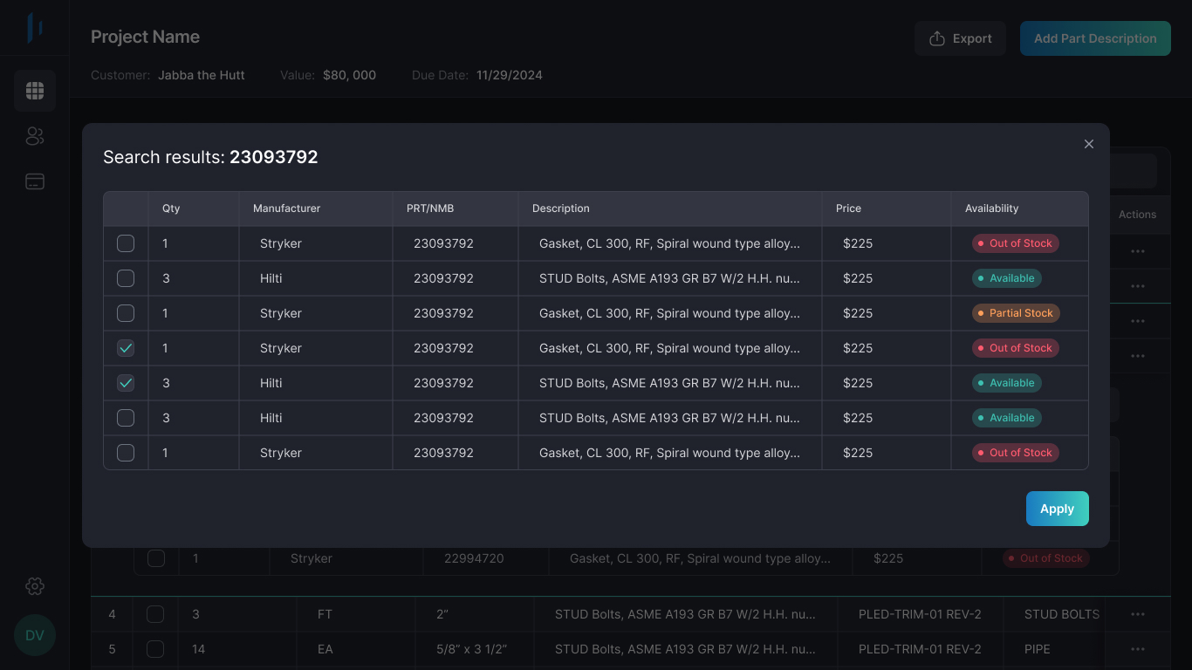Click the Manufacturer column header

click(x=286, y=209)
